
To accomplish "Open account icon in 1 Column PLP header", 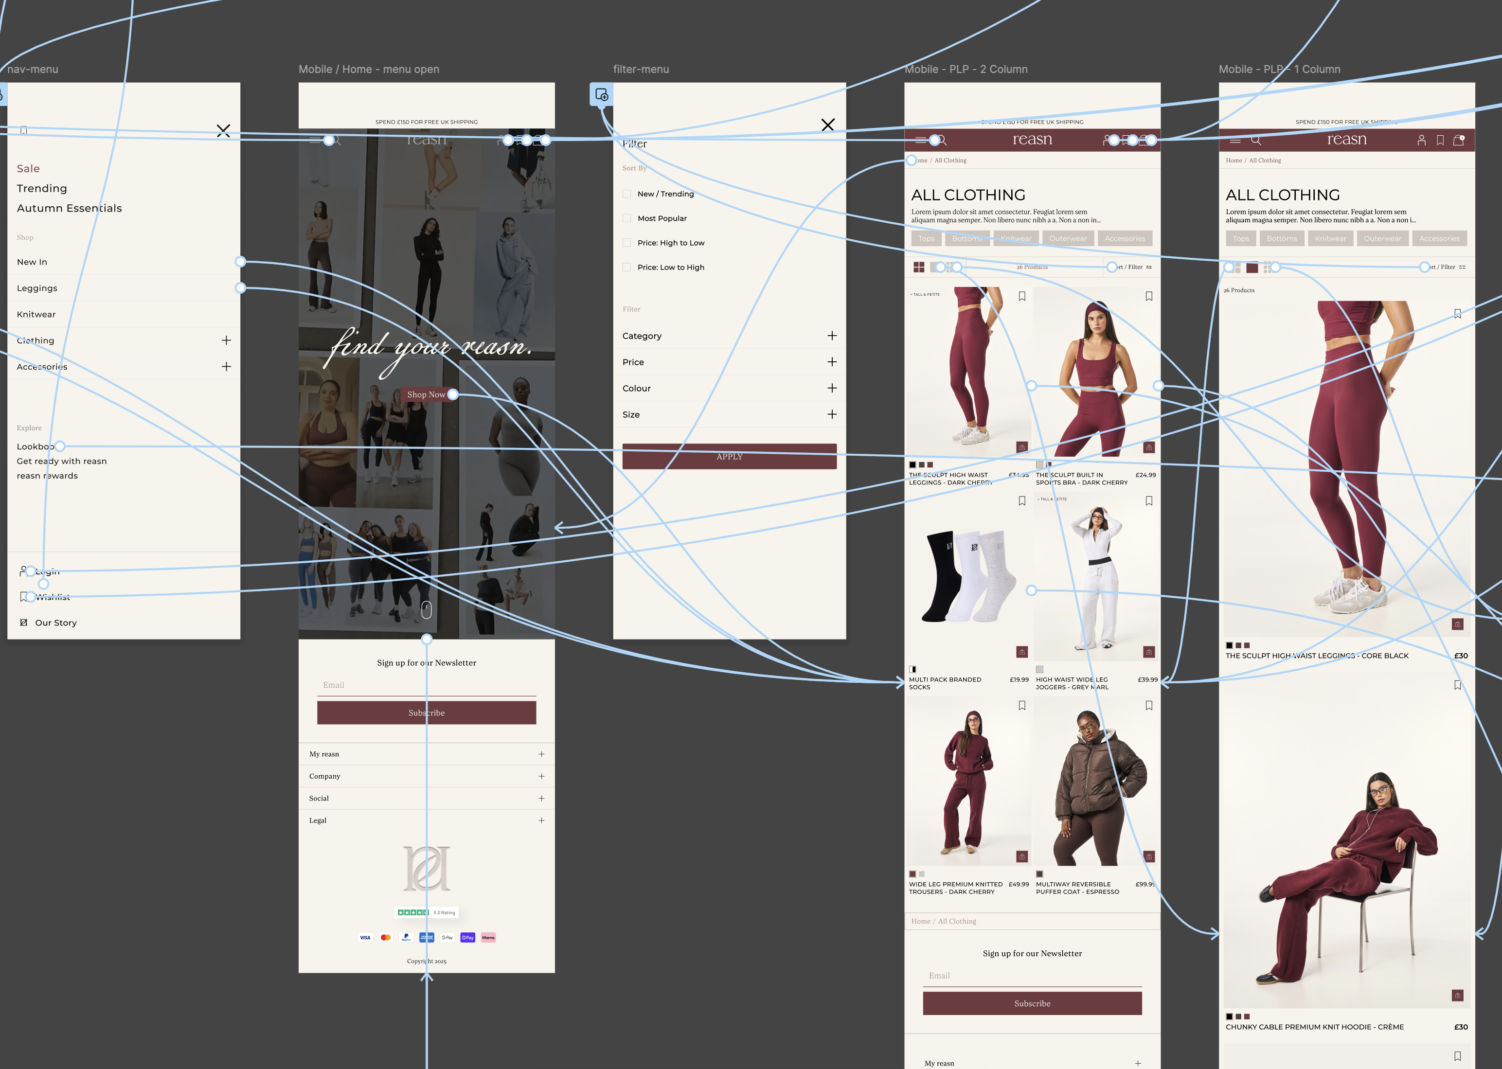I will [1421, 140].
